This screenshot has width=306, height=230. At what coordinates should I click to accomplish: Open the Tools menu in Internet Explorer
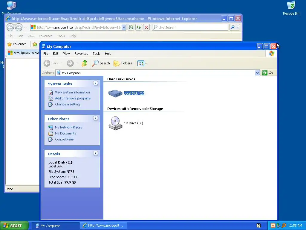[x=61, y=36]
